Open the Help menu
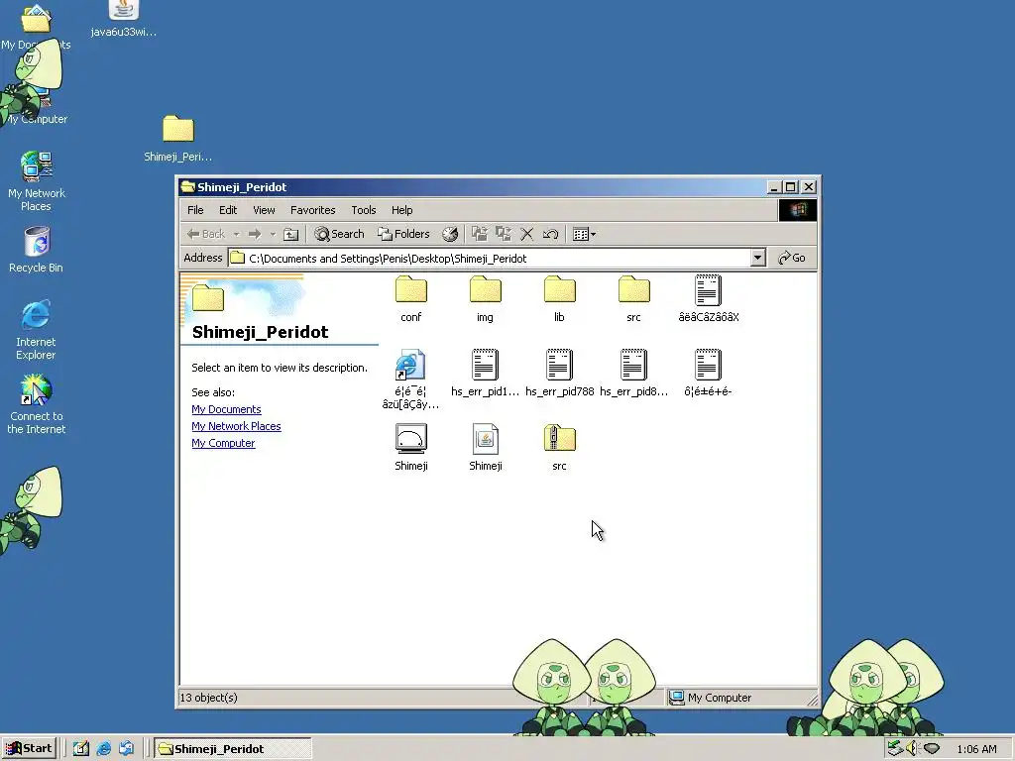1015x761 pixels. click(402, 210)
